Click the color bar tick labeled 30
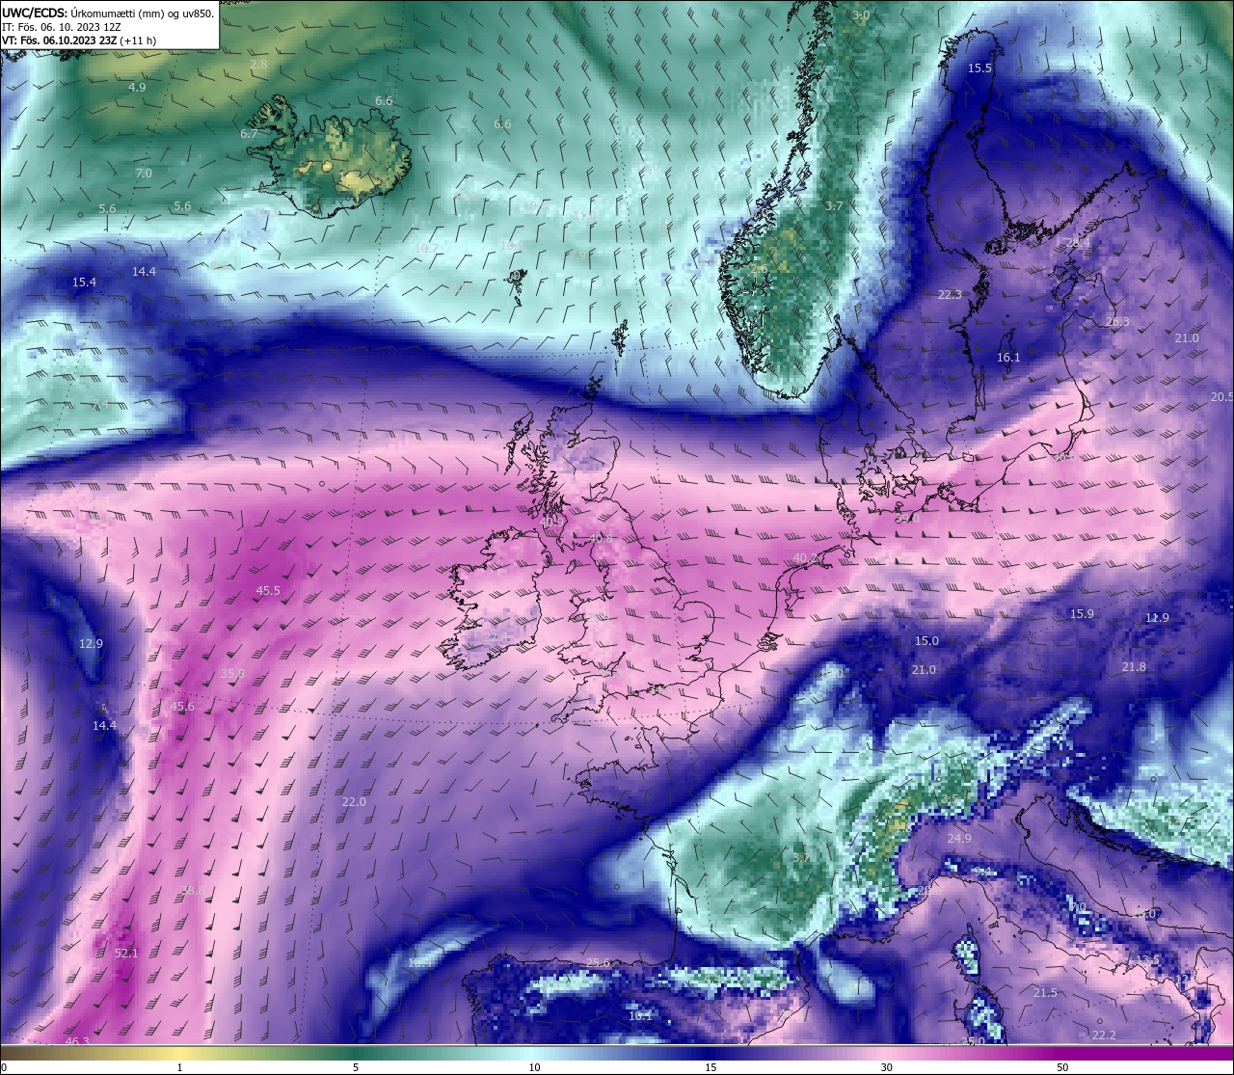Screen dimensions: 1234x1075 click(x=886, y=1067)
